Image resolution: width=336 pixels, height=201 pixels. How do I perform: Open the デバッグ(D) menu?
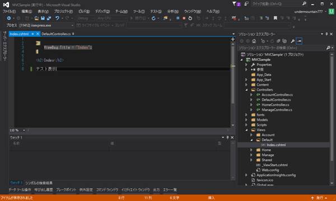point(102,11)
